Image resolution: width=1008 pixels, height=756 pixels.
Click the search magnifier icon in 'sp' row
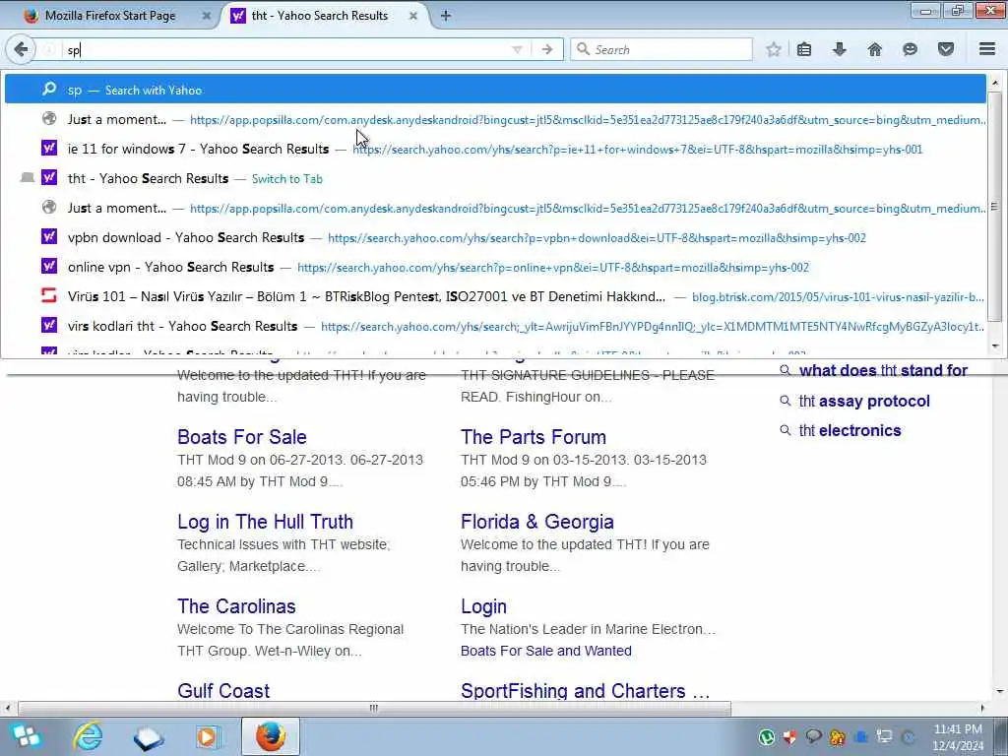(x=49, y=89)
